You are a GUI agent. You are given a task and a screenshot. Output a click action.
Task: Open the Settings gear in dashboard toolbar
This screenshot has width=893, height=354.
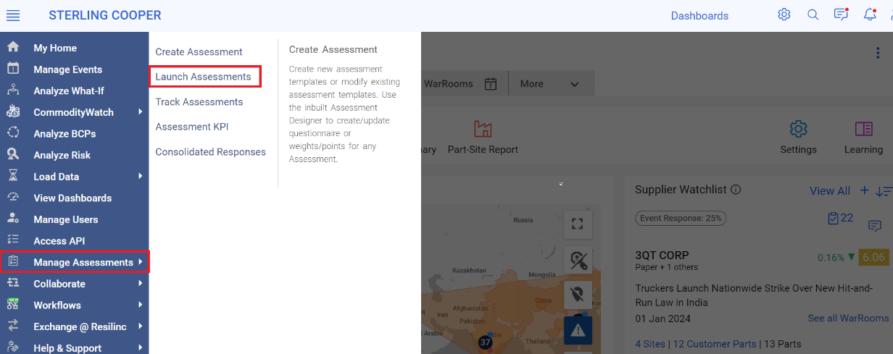(x=798, y=129)
